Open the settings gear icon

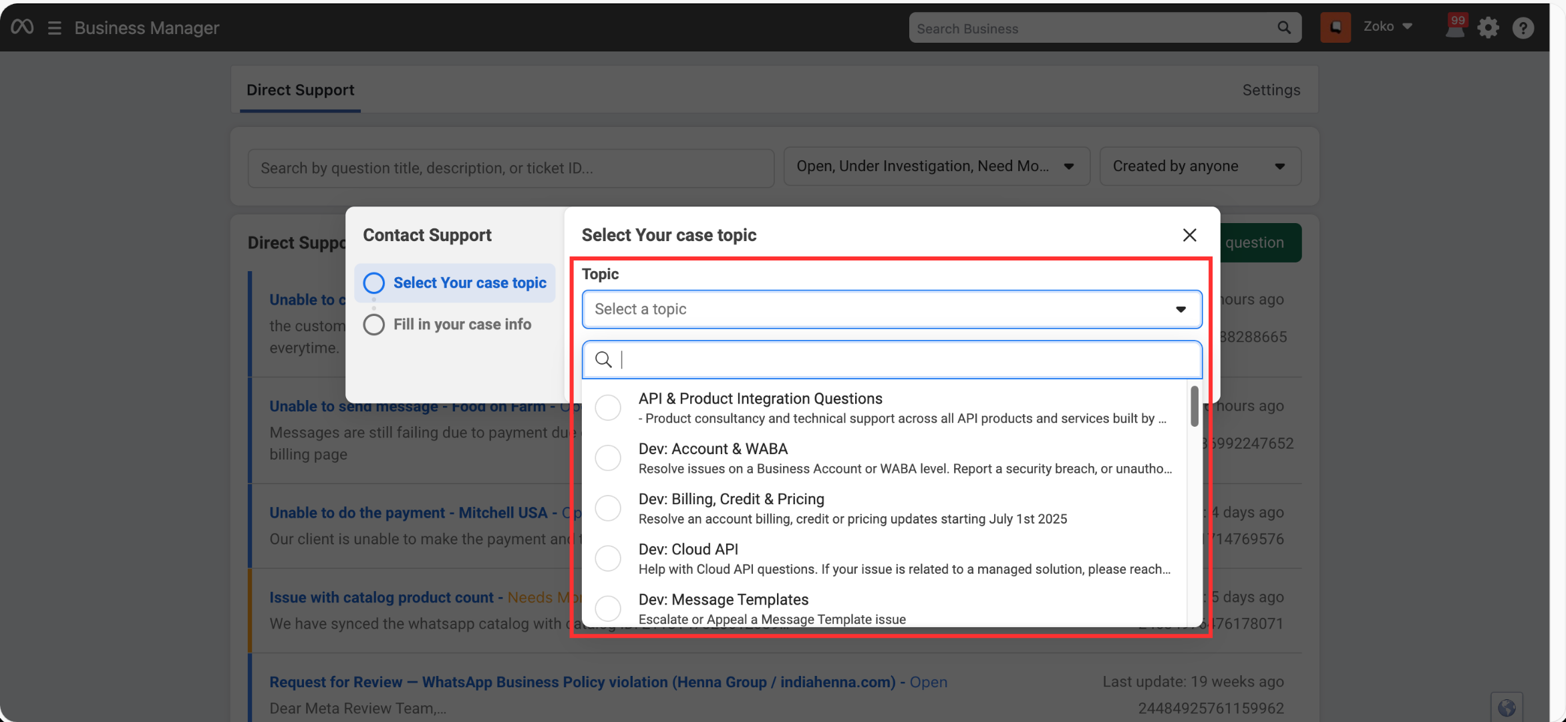(x=1488, y=28)
